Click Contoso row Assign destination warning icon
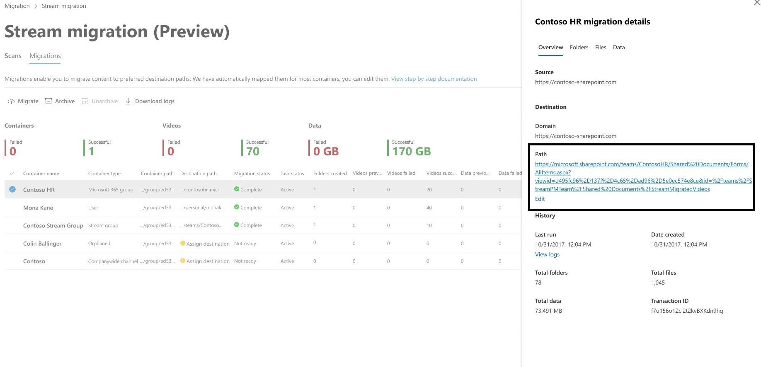Viewport: 761px width, 367px height. (x=183, y=261)
